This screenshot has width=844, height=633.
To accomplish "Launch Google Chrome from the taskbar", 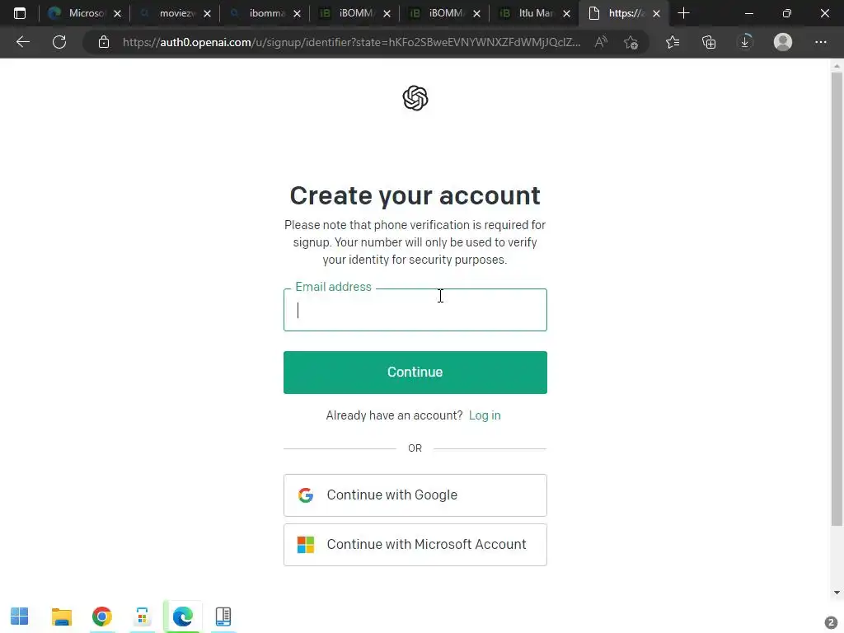I will click(101, 617).
